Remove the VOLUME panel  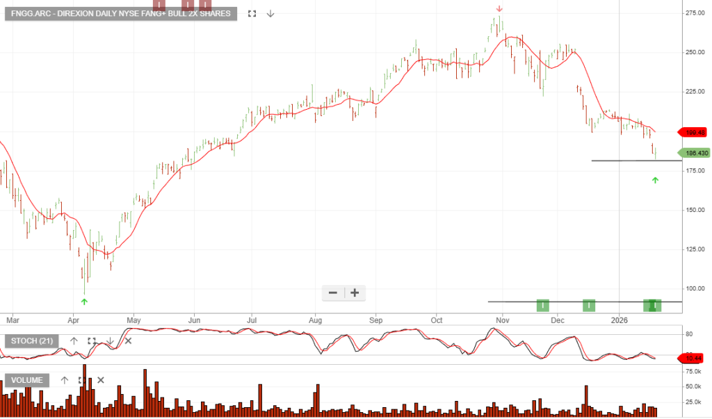(x=100, y=380)
